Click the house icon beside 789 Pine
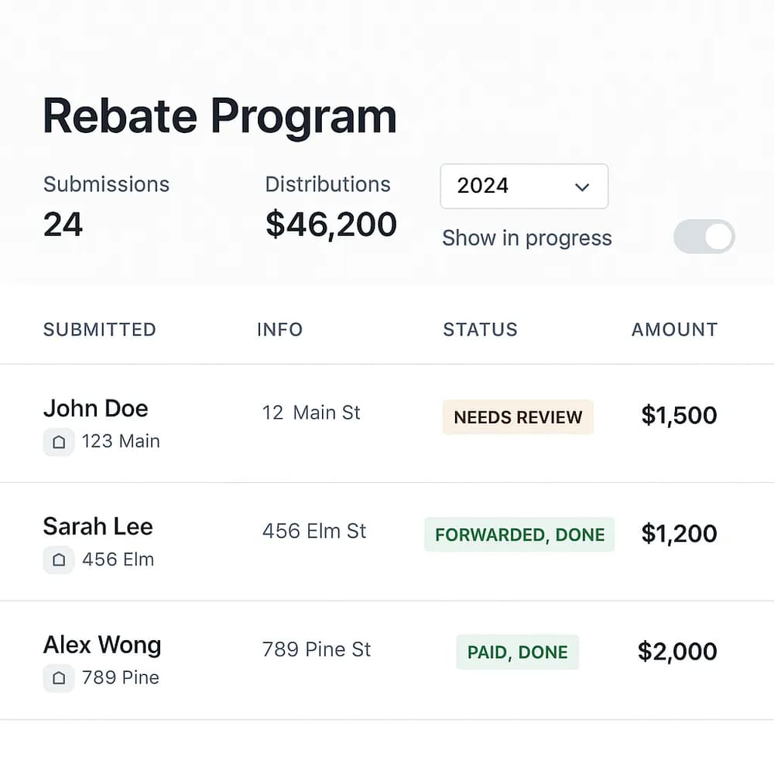Image resolution: width=774 pixels, height=774 pixels. coord(59,678)
